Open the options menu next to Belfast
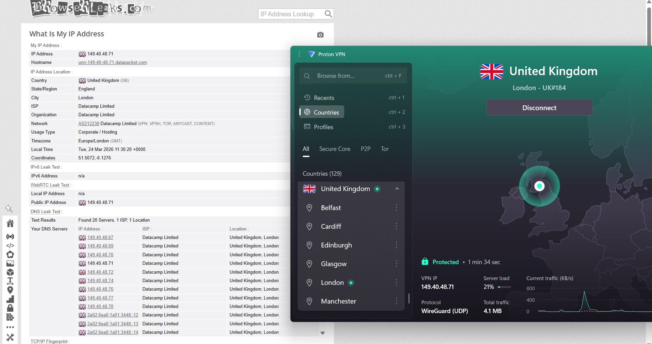This screenshot has height=344, width=652. pos(396,208)
